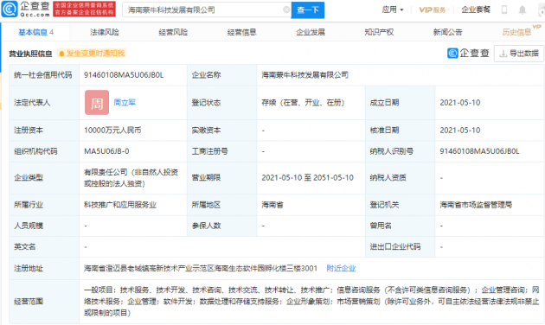Click the 附近企业 link
Screen dimensions: 545x325
click(x=341, y=268)
